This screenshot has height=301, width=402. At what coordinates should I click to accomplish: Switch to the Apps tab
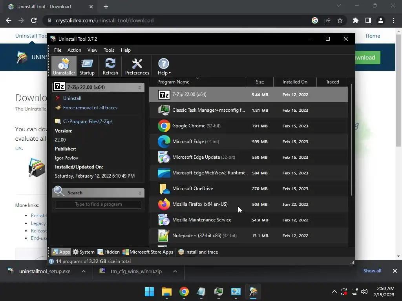pyautogui.click(x=61, y=252)
